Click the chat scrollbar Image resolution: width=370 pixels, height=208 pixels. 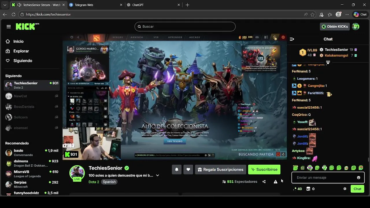pos(368,160)
